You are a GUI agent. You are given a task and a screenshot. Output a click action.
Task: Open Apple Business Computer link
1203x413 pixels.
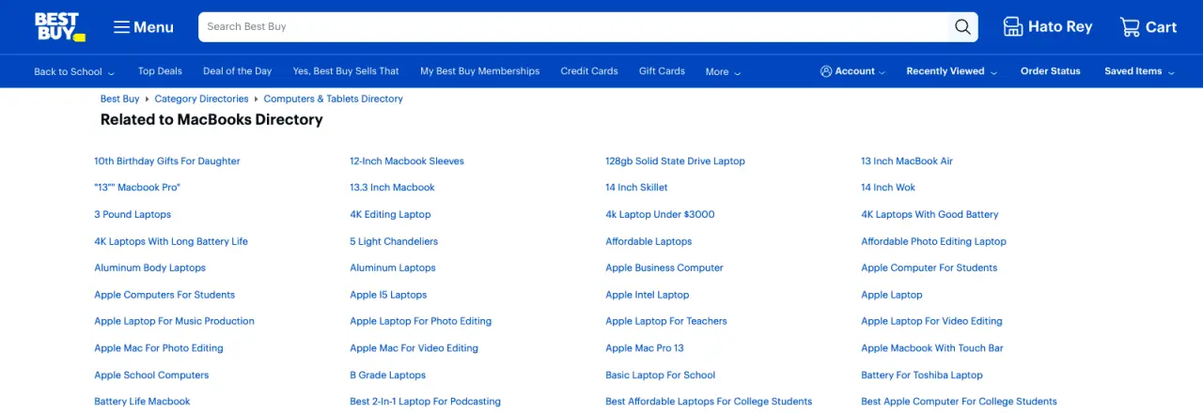click(664, 268)
